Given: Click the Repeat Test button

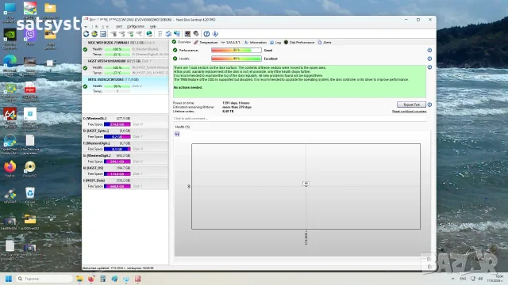Looking at the screenshot, I should (x=411, y=104).
